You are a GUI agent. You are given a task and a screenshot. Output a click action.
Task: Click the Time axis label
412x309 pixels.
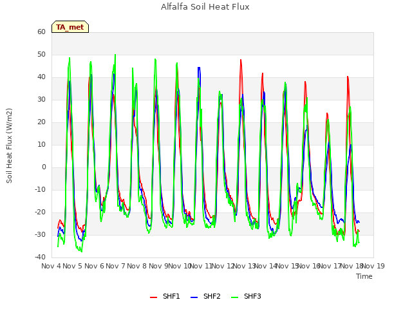[x=364, y=276]
